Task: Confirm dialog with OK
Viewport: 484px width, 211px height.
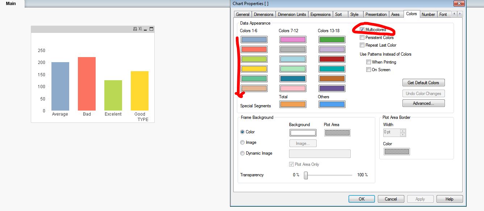Action: tap(362, 199)
